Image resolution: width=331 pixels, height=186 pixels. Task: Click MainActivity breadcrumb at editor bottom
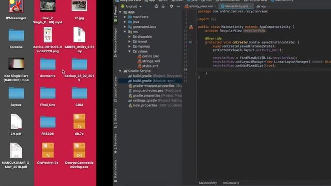point(208,183)
